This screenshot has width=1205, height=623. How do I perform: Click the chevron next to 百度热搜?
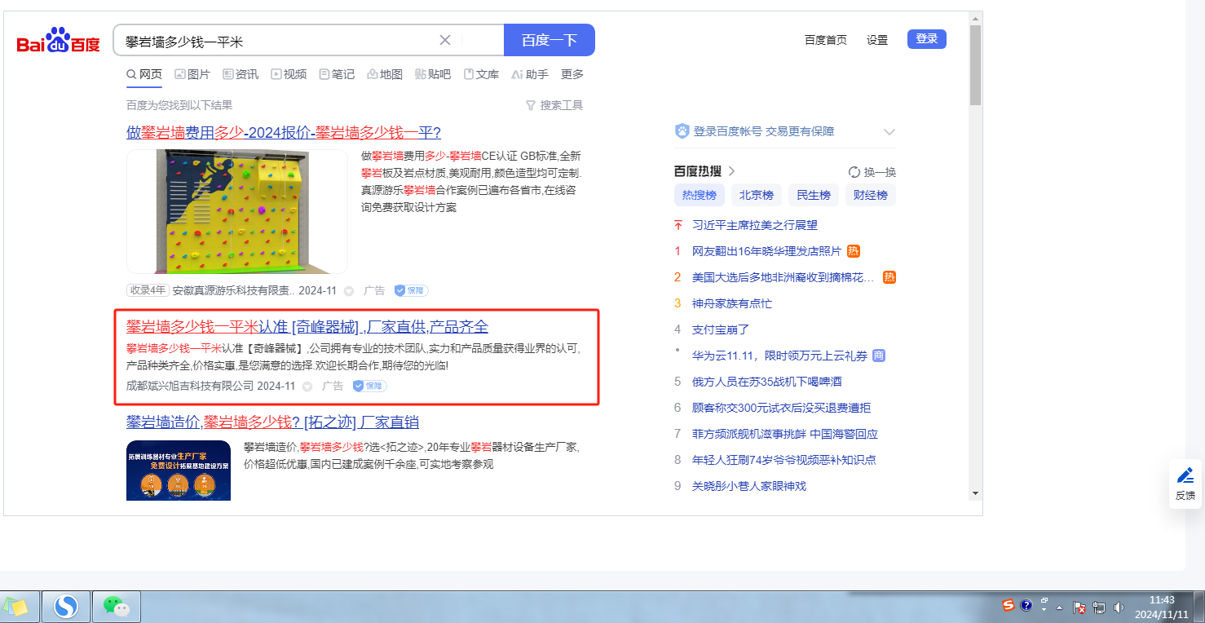coord(731,171)
